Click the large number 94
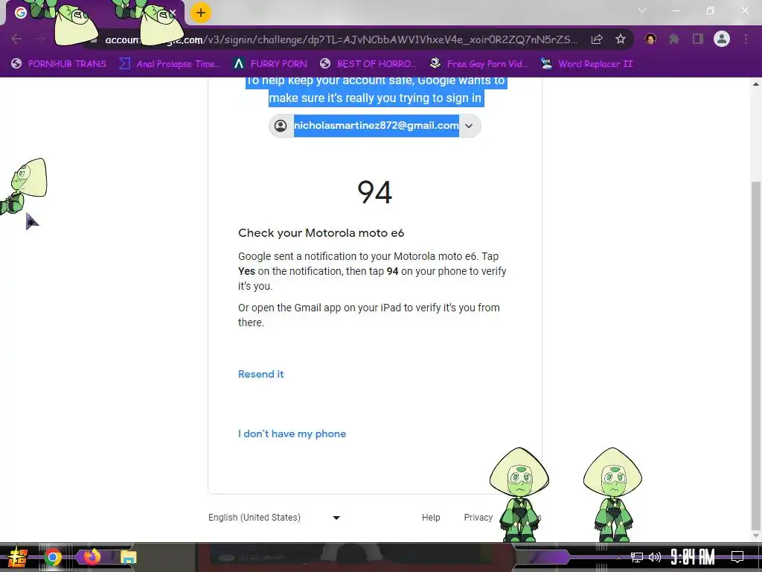This screenshot has height=572, width=762. pyautogui.click(x=375, y=192)
